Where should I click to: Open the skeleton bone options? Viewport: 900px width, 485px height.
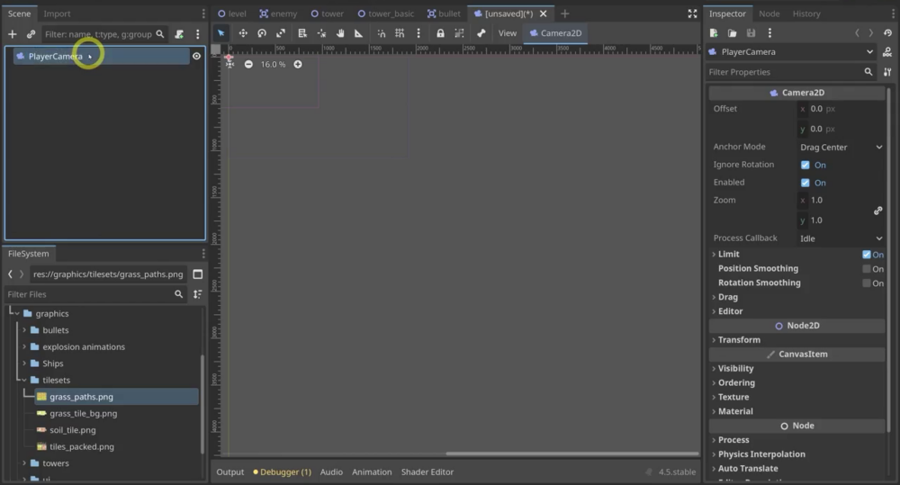point(481,33)
